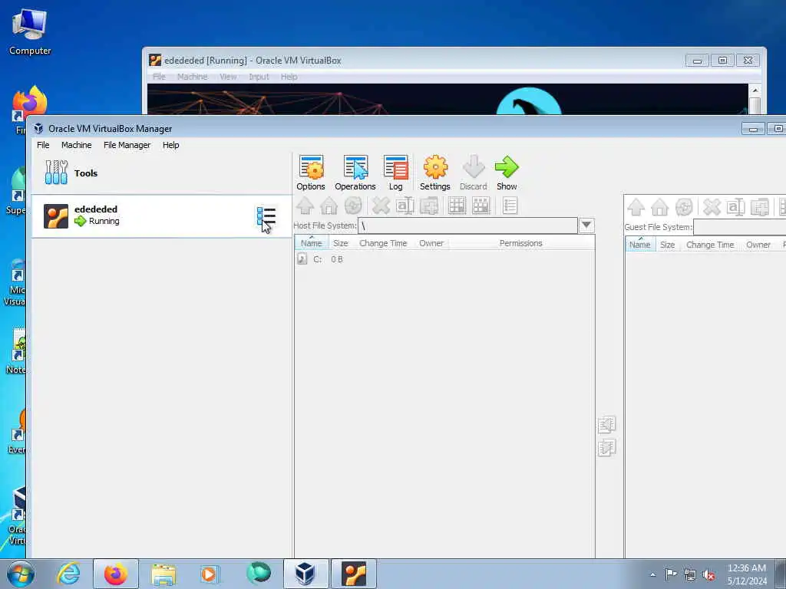Viewport: 786px width, 589px height.
Task: Click the guest panel Rename icon
Action: (x=736, y=207)
